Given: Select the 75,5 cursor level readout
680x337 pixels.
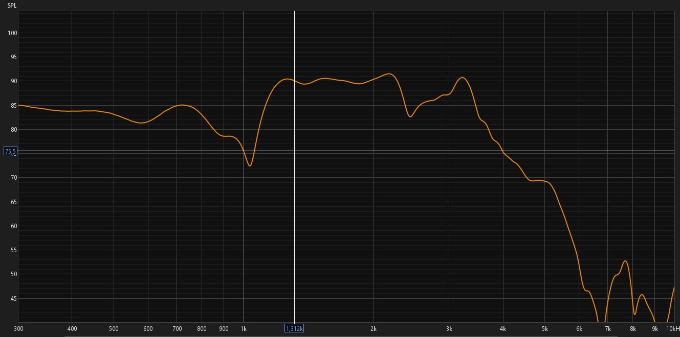Looking at the screenshot, I should pyautogui.click(x=10, y=152).
